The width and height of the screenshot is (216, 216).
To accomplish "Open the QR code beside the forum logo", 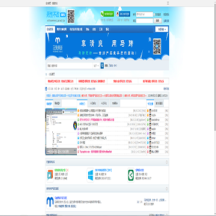I will tap(71, 16).
